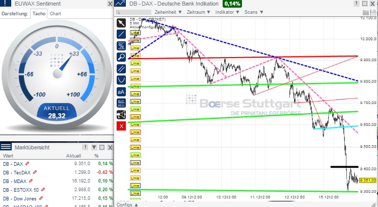The image size is (378, 207).
Task: Select the DB - DAX row
Action: (x=57, y=164)
